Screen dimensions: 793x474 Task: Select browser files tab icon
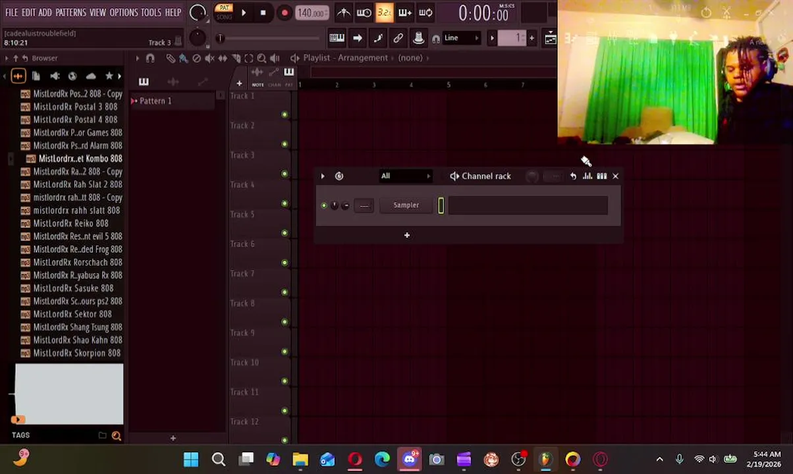pyautogui.click(x=36, y=76)
